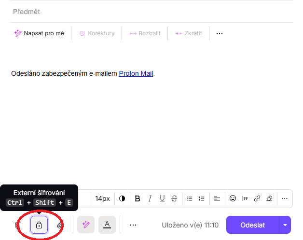Viewport: 303px width, 240px height.
Task: Insert a bulleted list
Action: 190,198
